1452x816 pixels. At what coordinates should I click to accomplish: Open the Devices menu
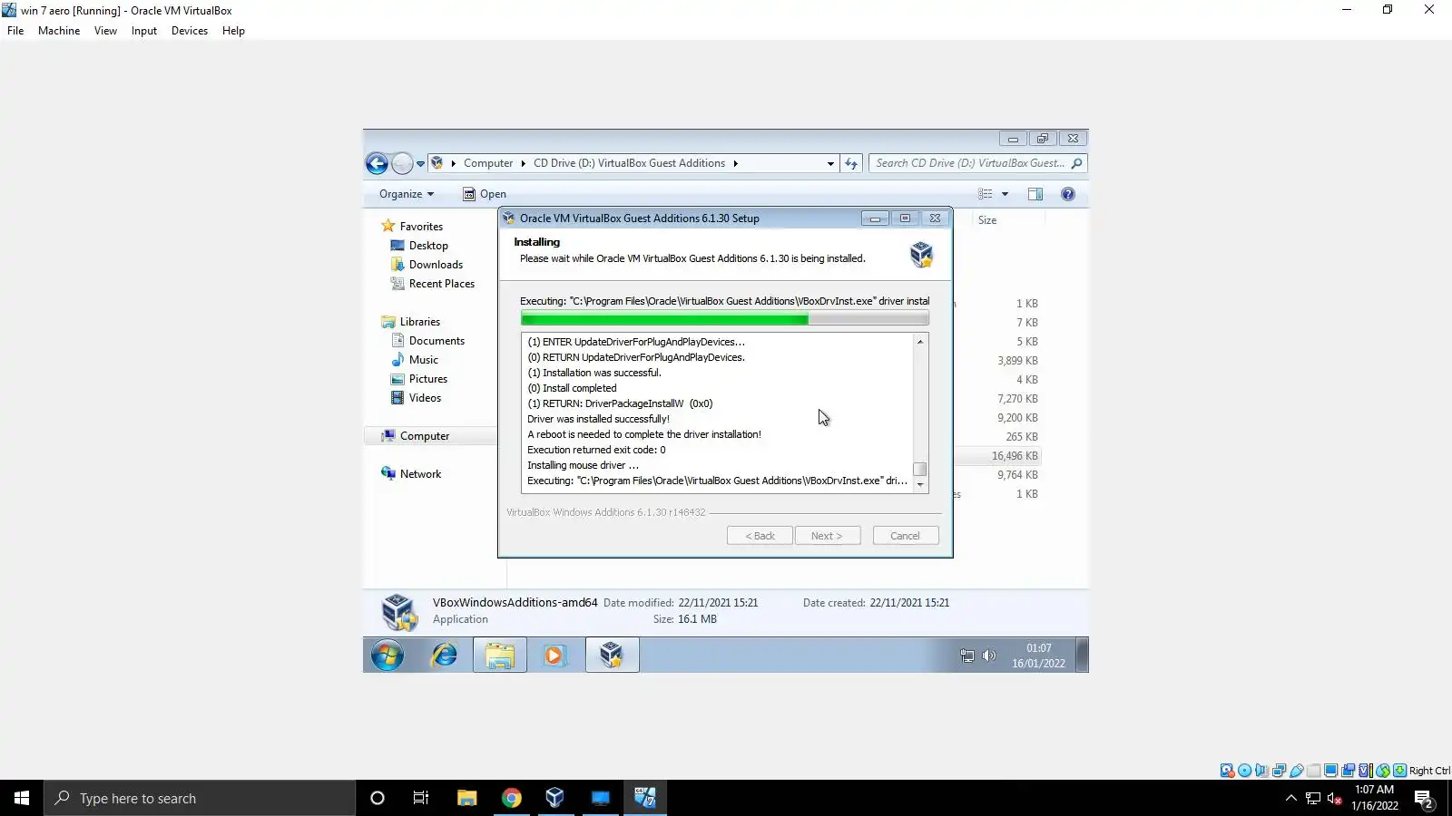[190, 31]
